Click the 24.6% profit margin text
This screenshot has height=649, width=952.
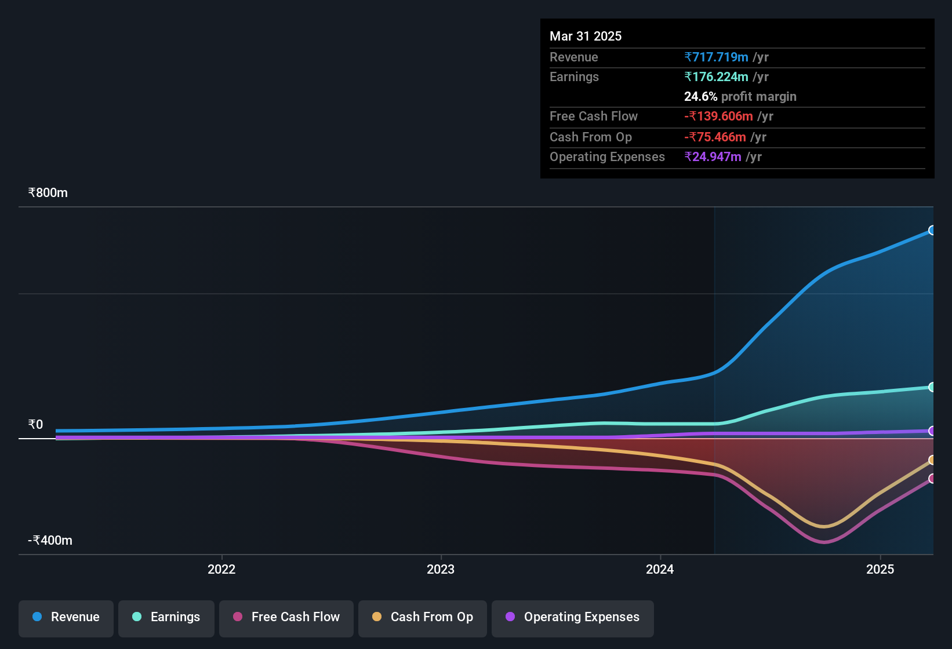click(740, 96)
